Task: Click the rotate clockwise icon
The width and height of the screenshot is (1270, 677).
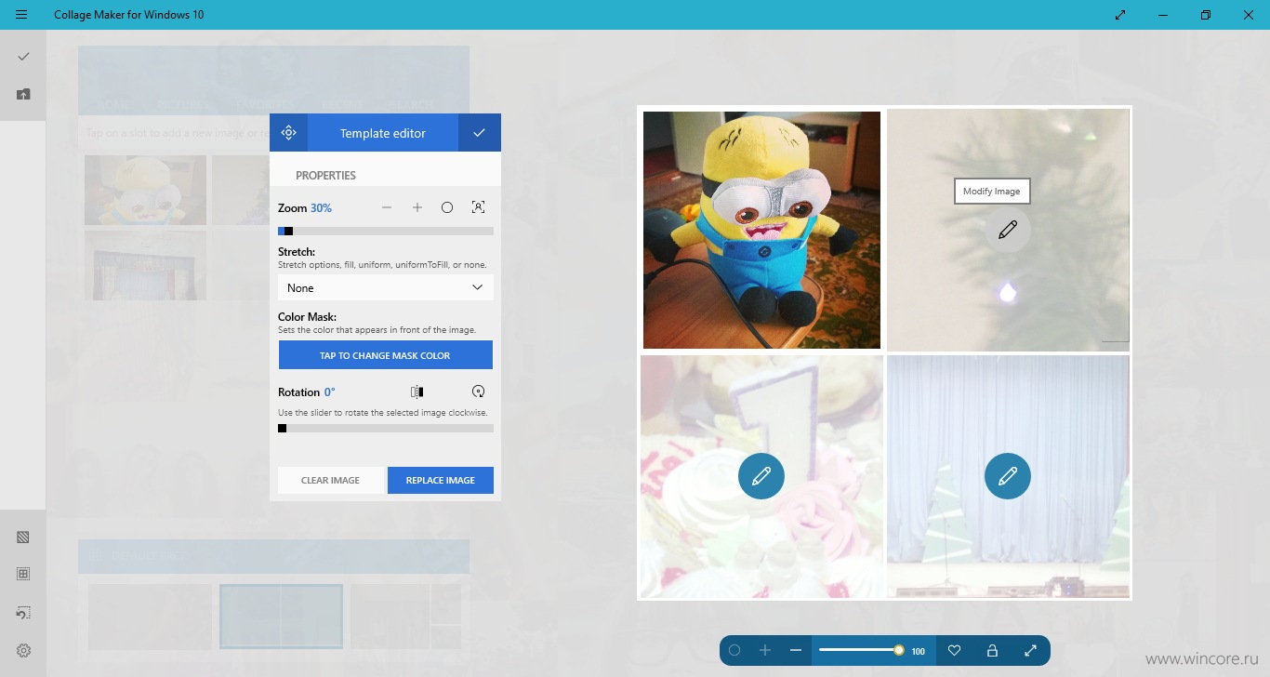Action: coord(479,392)
